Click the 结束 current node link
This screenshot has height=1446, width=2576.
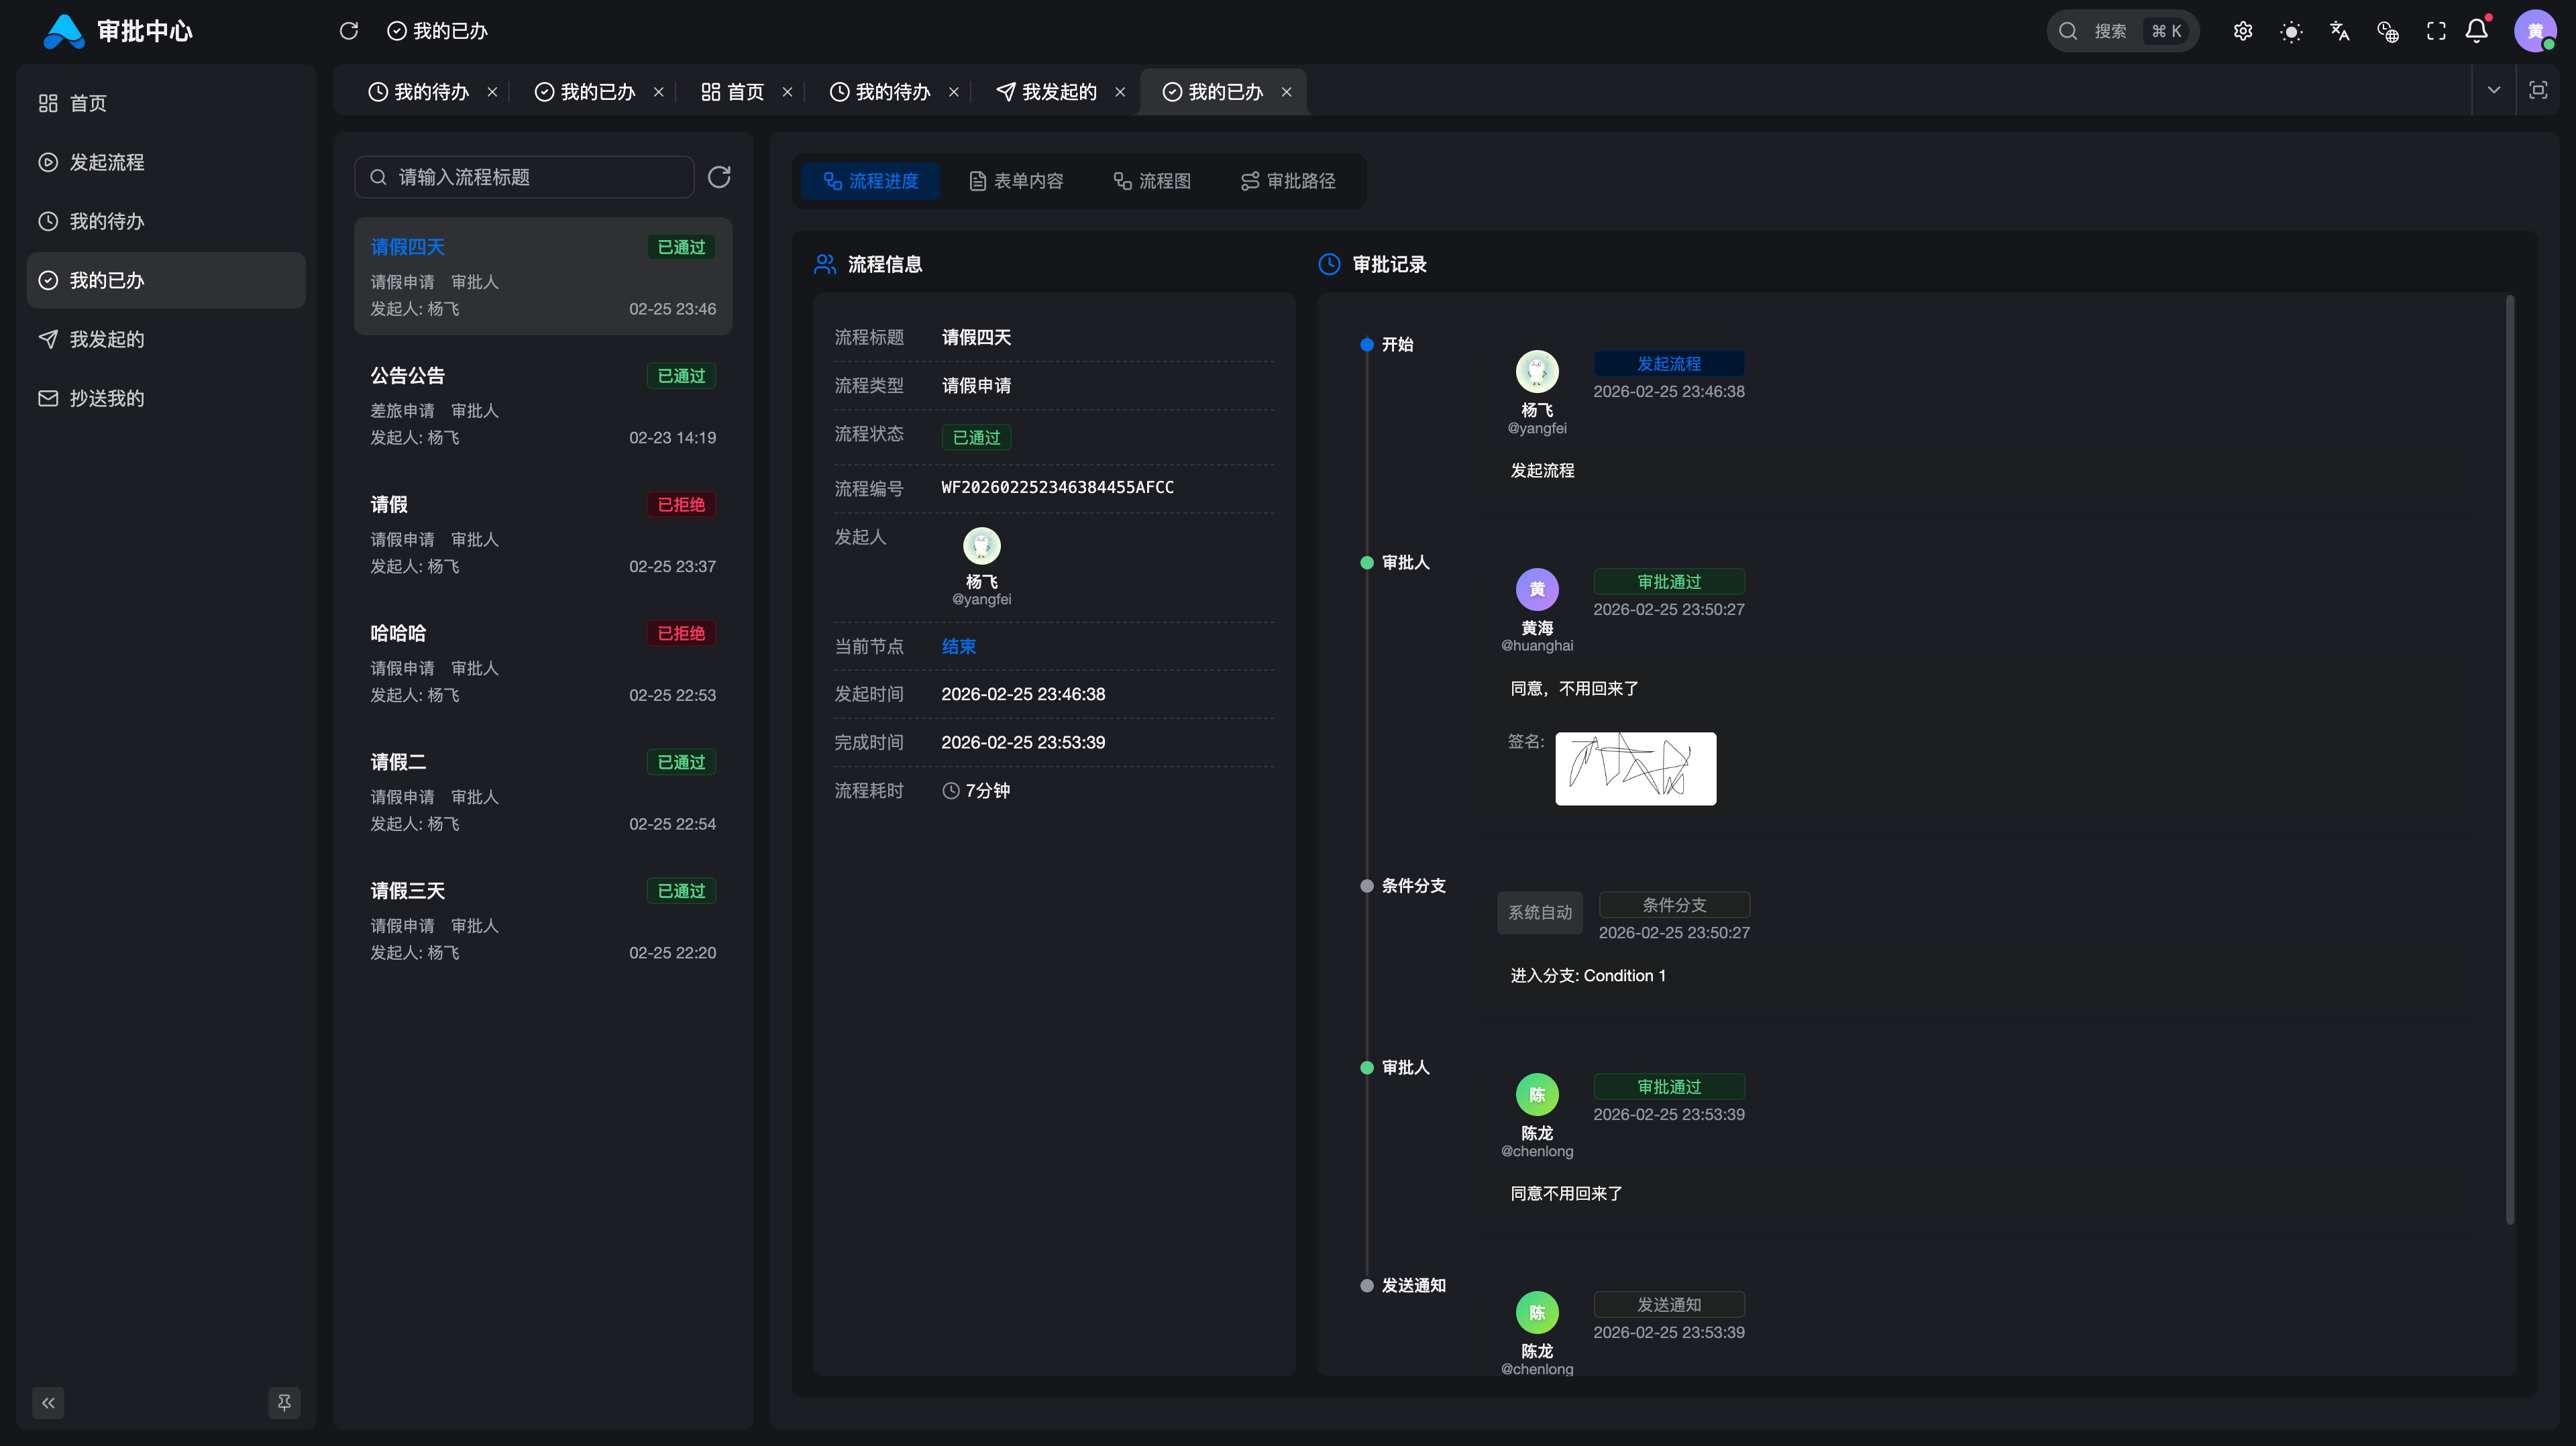coord(958,646)
